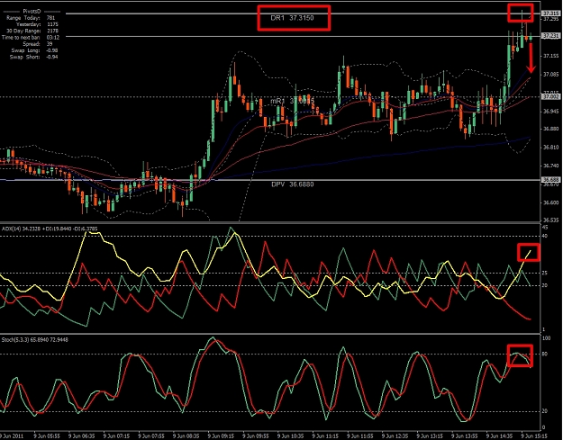Click the '9 Jun 14:35' time label
Image resolution: width=563 pixels, height=440 pixels.
499,436
